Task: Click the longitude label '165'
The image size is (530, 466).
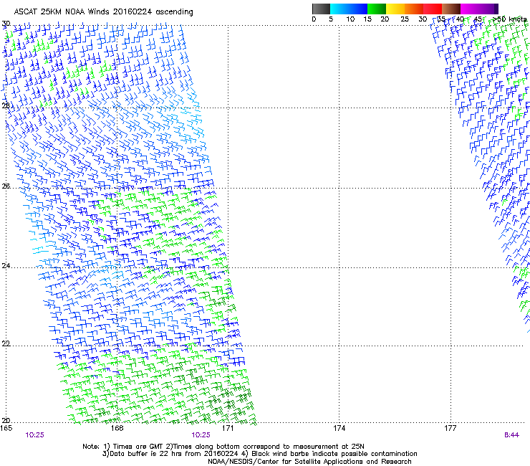Action: point(6,428)
